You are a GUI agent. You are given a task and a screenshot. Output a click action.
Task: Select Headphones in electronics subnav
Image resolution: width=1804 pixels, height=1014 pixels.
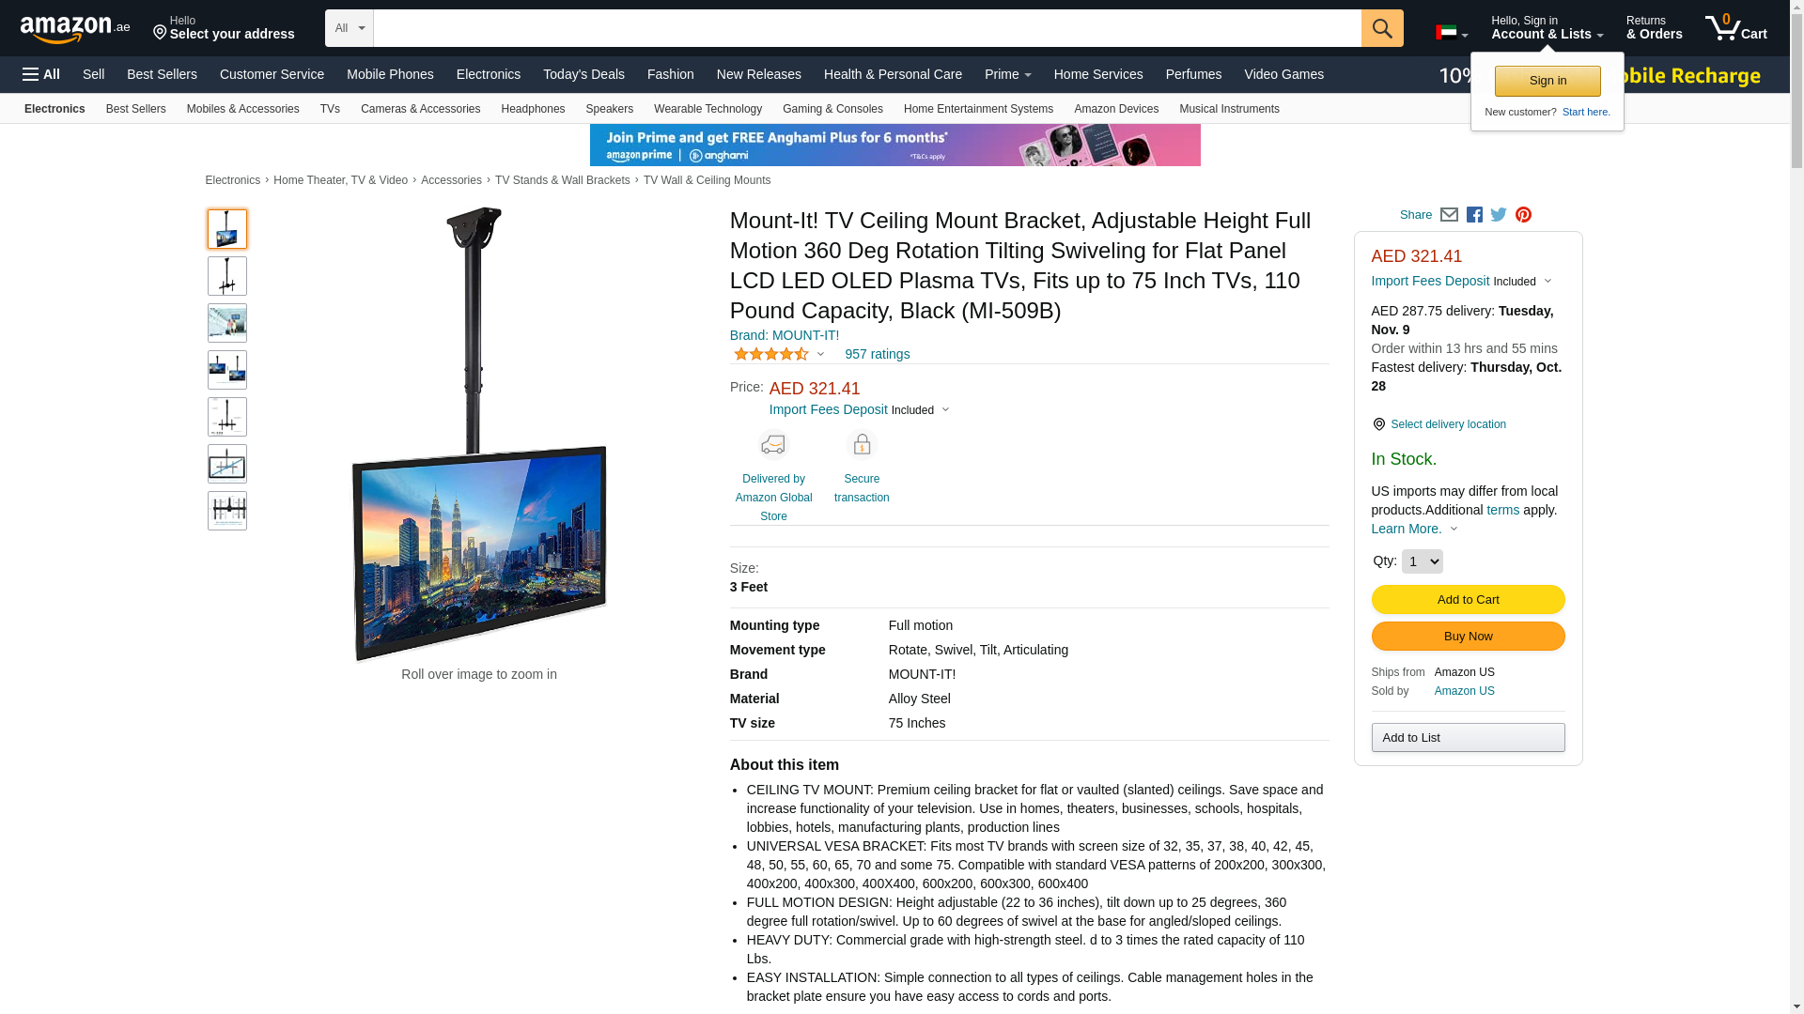533,109
